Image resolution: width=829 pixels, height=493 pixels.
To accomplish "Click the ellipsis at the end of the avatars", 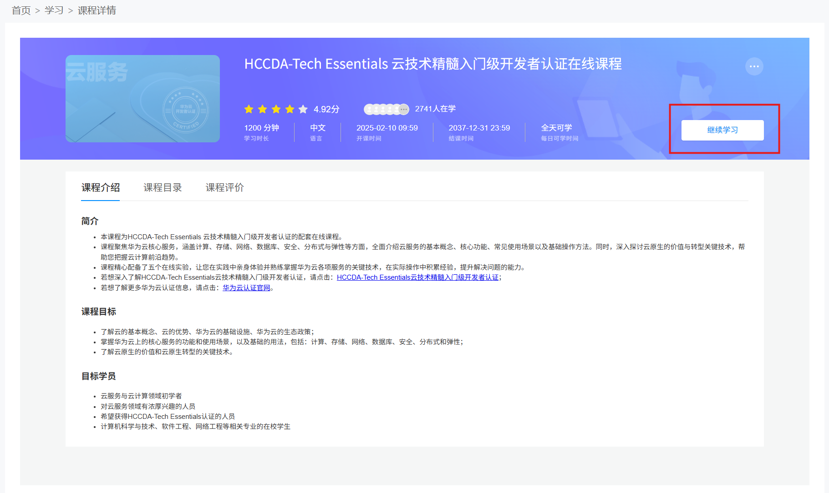I will pos(404,109).
